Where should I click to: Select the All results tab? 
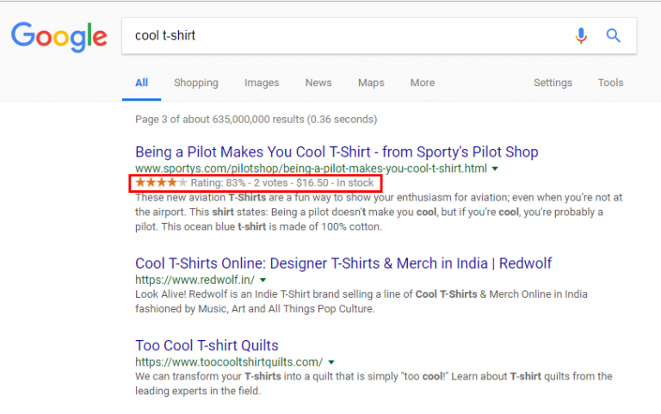coord(142,83)
